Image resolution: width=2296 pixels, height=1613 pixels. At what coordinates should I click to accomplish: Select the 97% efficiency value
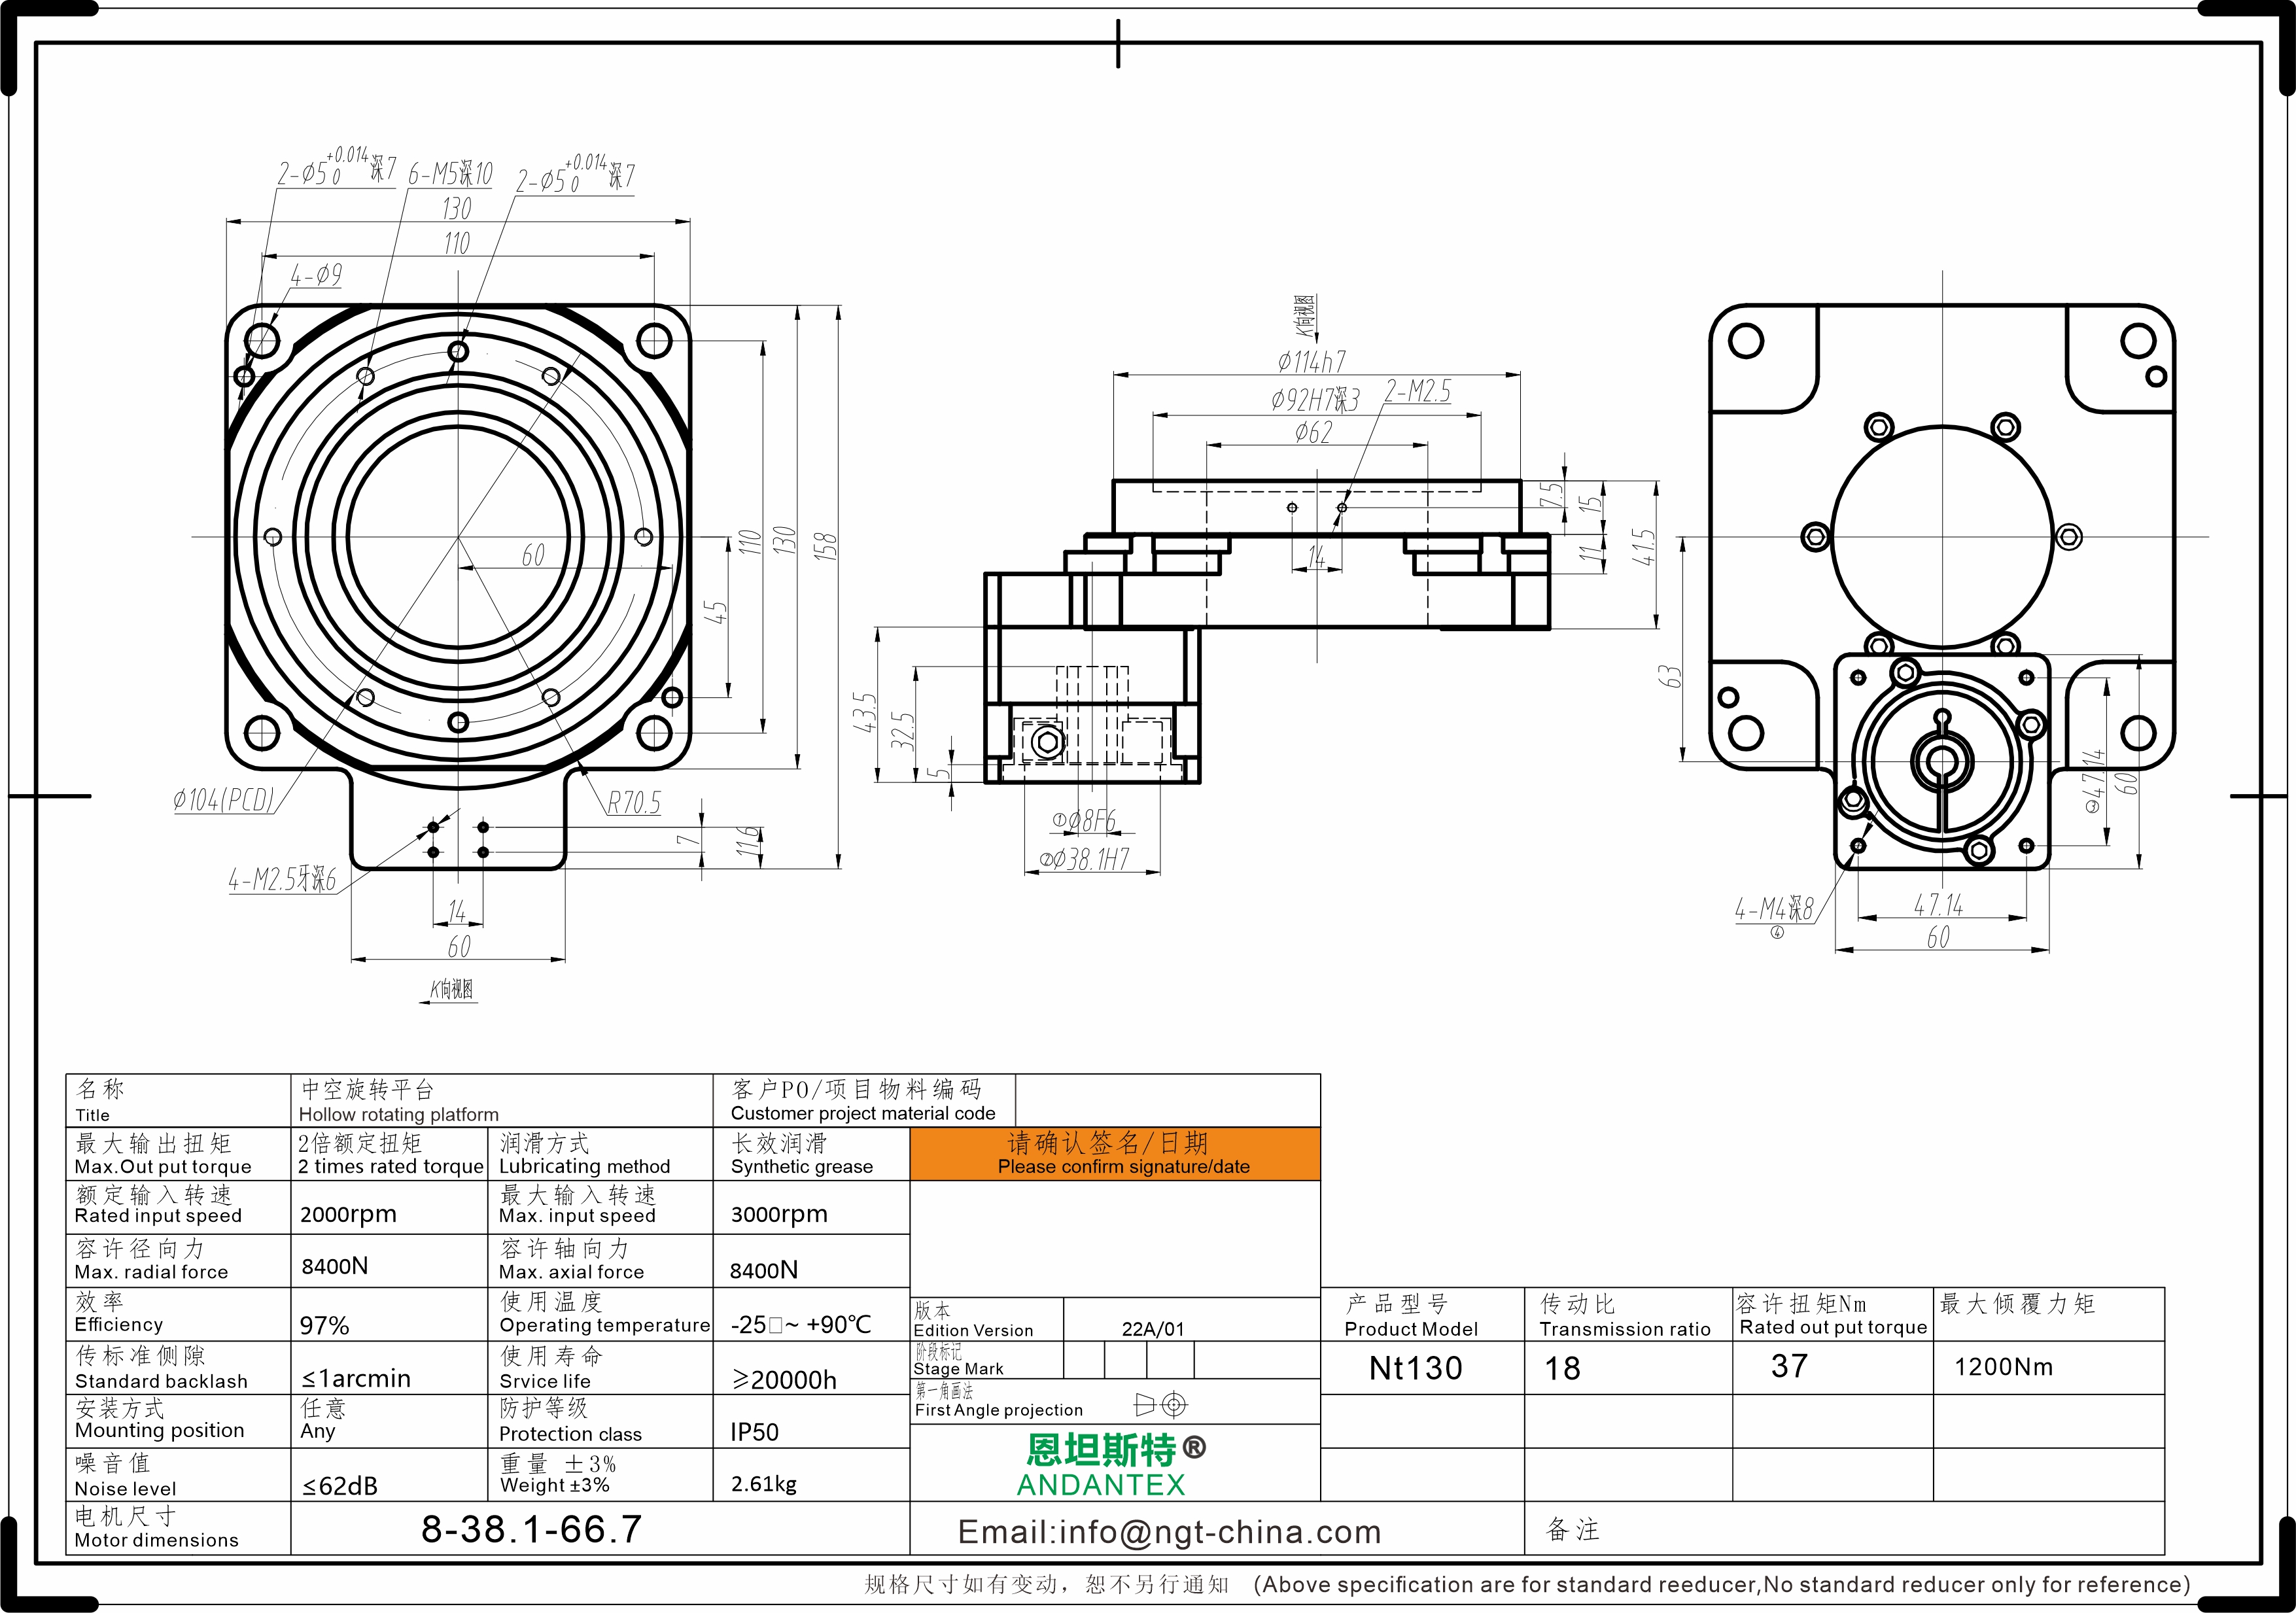(324, 1326)
